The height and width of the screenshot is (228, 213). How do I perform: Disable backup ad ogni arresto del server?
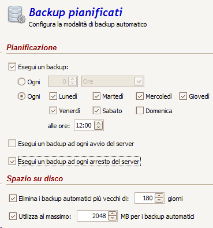[12, 162]
